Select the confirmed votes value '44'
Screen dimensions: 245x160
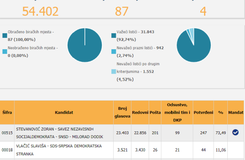[x=204, y=150]
